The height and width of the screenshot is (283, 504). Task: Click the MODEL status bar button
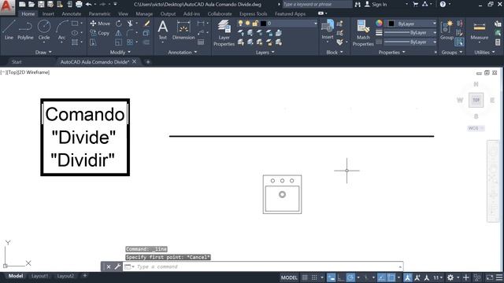(289, 277)
